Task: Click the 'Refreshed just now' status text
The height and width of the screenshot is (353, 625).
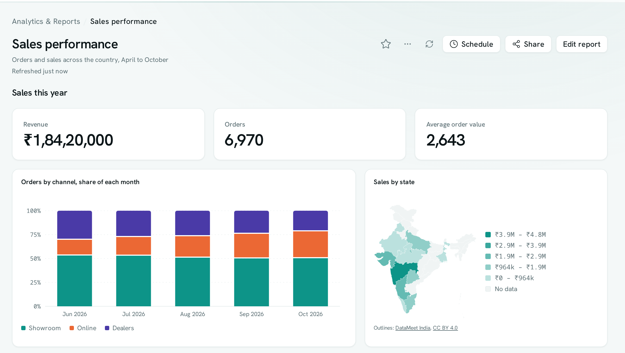Action: coord(40,71)
